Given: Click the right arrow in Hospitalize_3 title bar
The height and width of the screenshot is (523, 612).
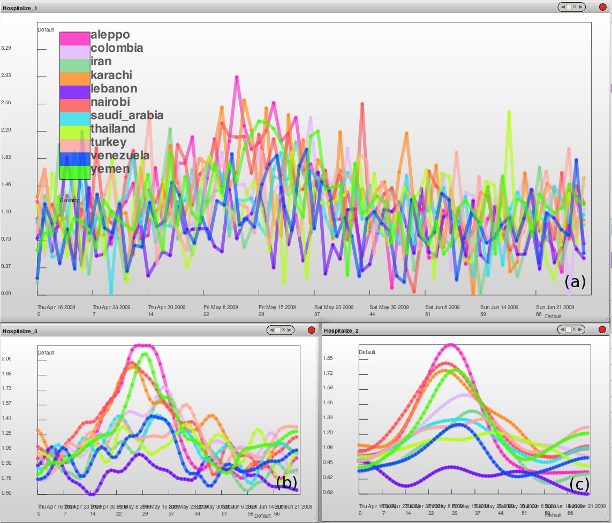Looking at the screenshot, I should tap(290, 330).
